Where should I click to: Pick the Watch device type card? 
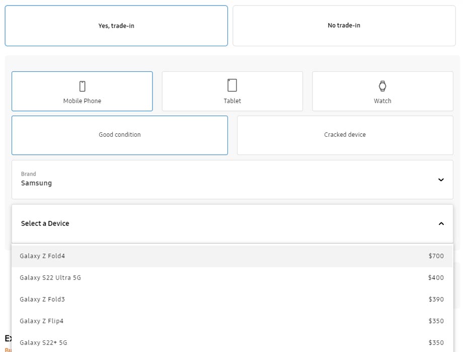382,91
